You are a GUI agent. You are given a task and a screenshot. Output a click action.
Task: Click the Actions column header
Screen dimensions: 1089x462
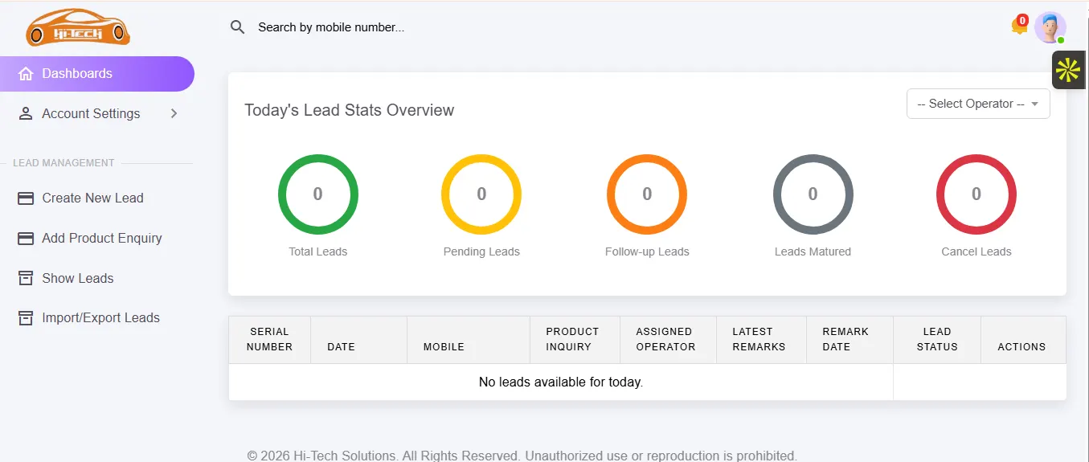click(x=1023, y=339)
